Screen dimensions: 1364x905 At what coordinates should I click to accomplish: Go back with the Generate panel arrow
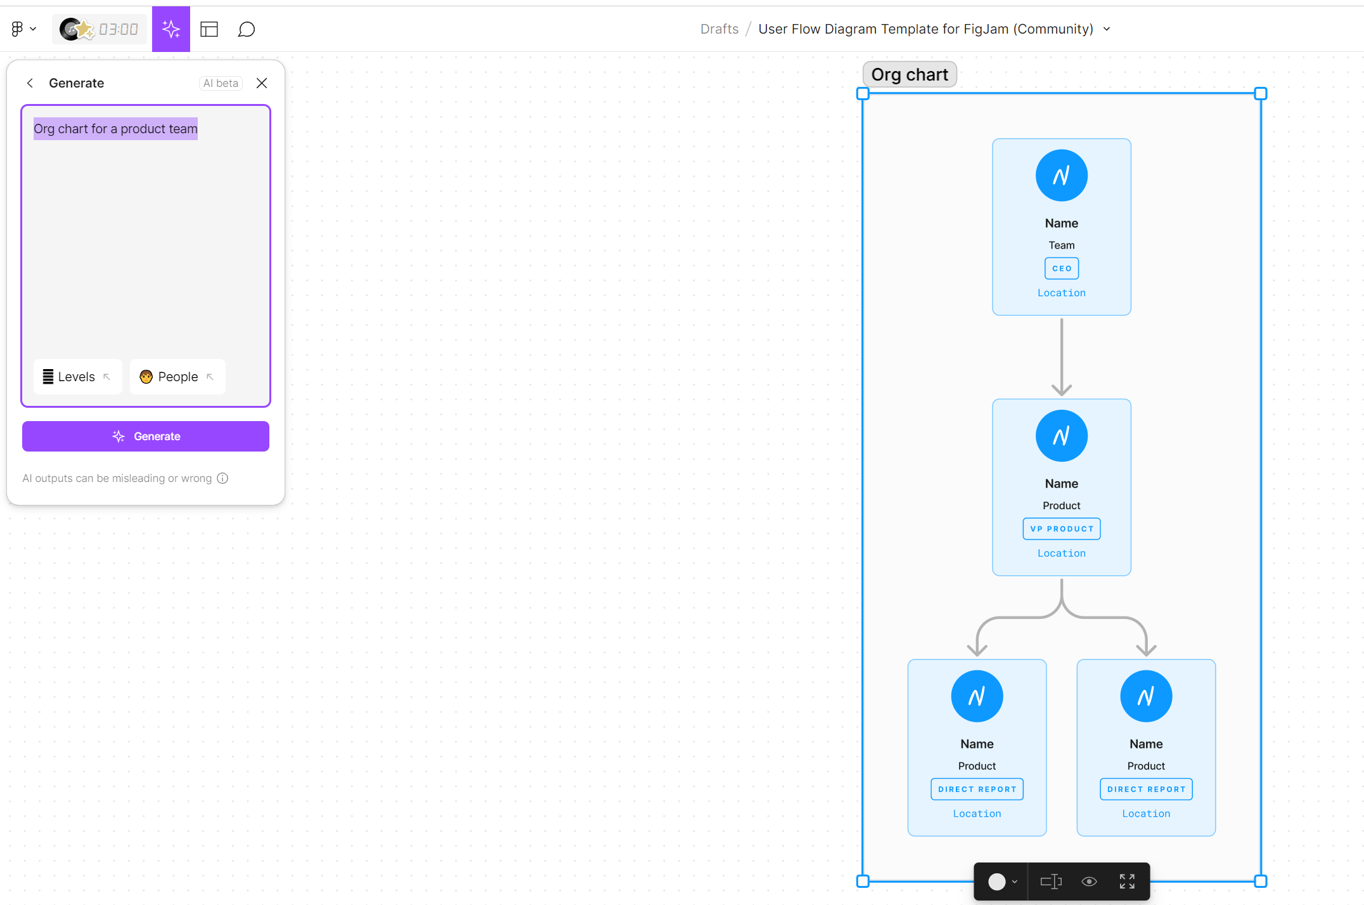click(x=30, y=83)
